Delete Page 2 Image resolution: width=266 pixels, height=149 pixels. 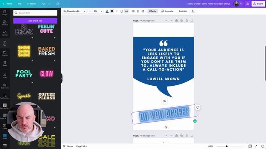point(187,21)
